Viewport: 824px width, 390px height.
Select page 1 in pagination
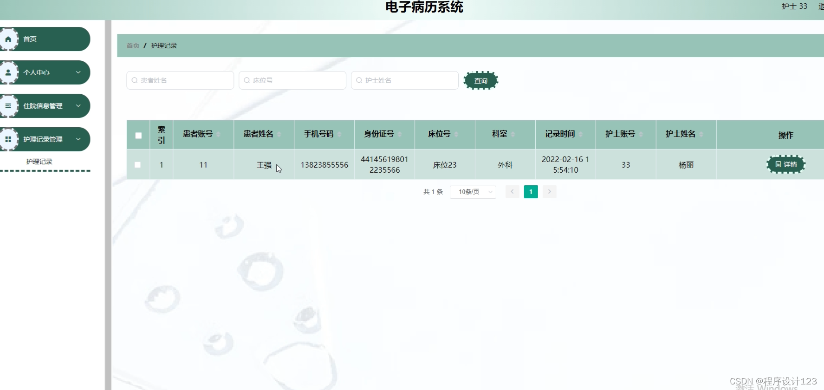tap(531, 192)
